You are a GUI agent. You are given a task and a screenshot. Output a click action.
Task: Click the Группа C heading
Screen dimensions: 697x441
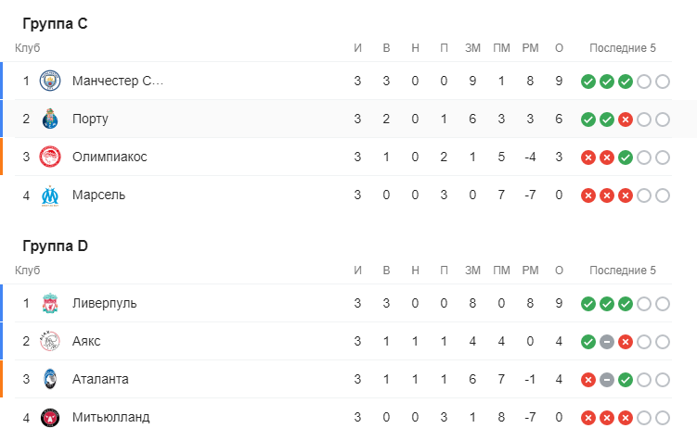click(x=55, y=24)
